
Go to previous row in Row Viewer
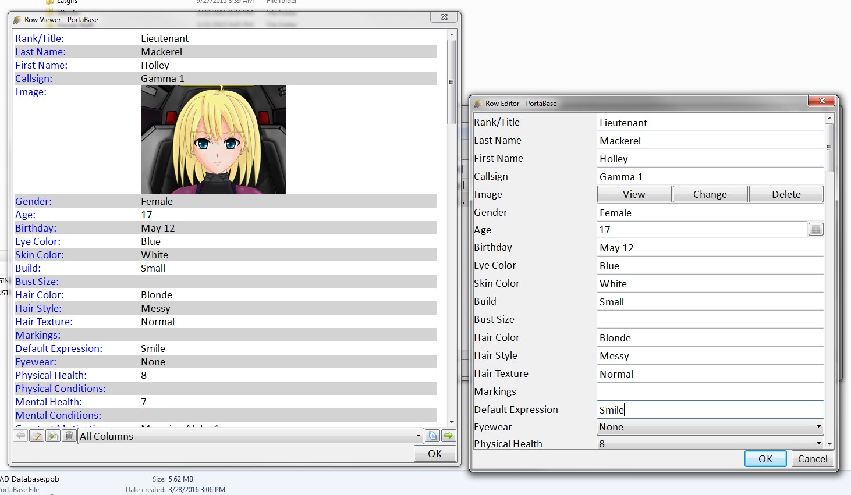tap(20, 436)
